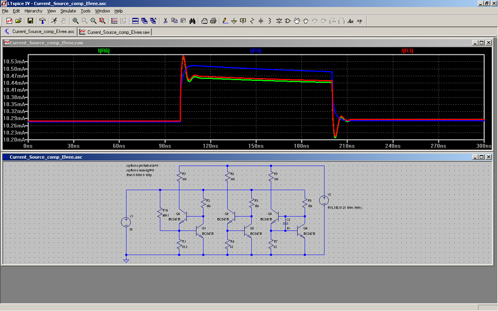Open the Hierarchy menu

pos(34,11)
